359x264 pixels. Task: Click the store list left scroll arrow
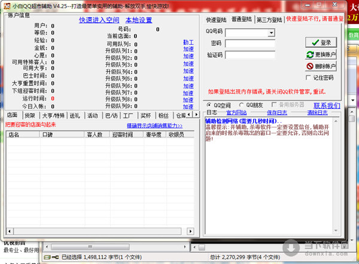click(x=10, y=231)
